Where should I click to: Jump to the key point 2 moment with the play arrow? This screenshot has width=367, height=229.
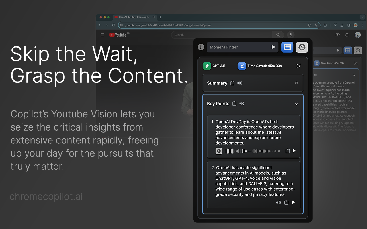(x=294, y=202)
